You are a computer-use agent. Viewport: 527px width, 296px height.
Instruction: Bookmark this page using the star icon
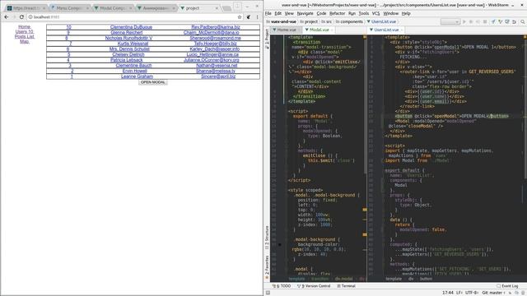tap(240, 16)
